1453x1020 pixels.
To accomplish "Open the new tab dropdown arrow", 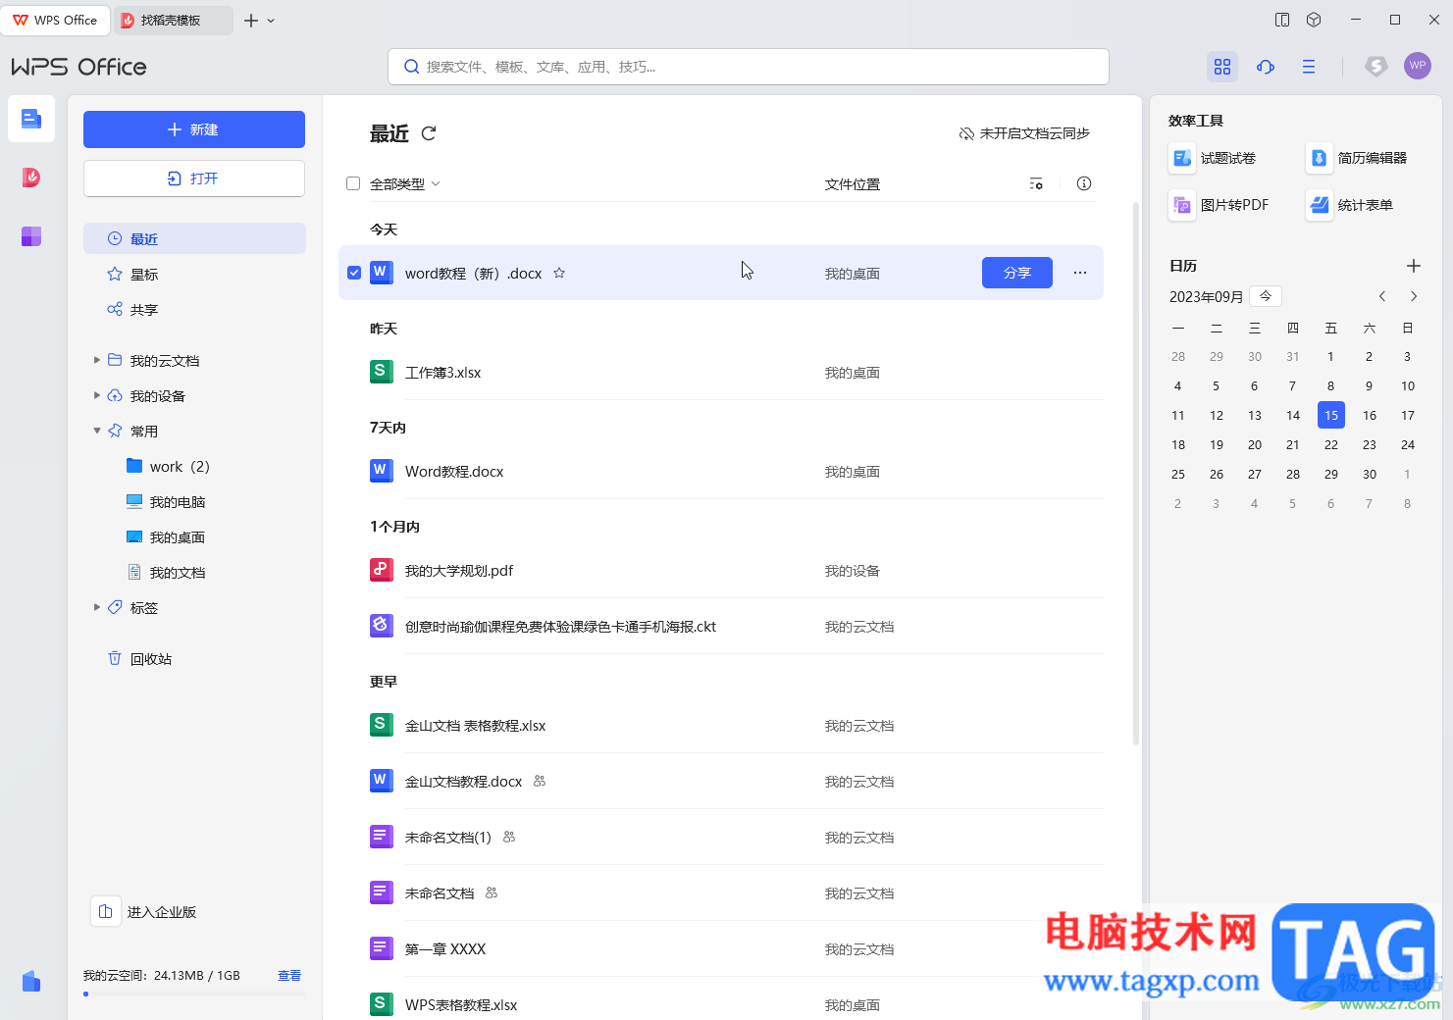I will coord(272,21).
